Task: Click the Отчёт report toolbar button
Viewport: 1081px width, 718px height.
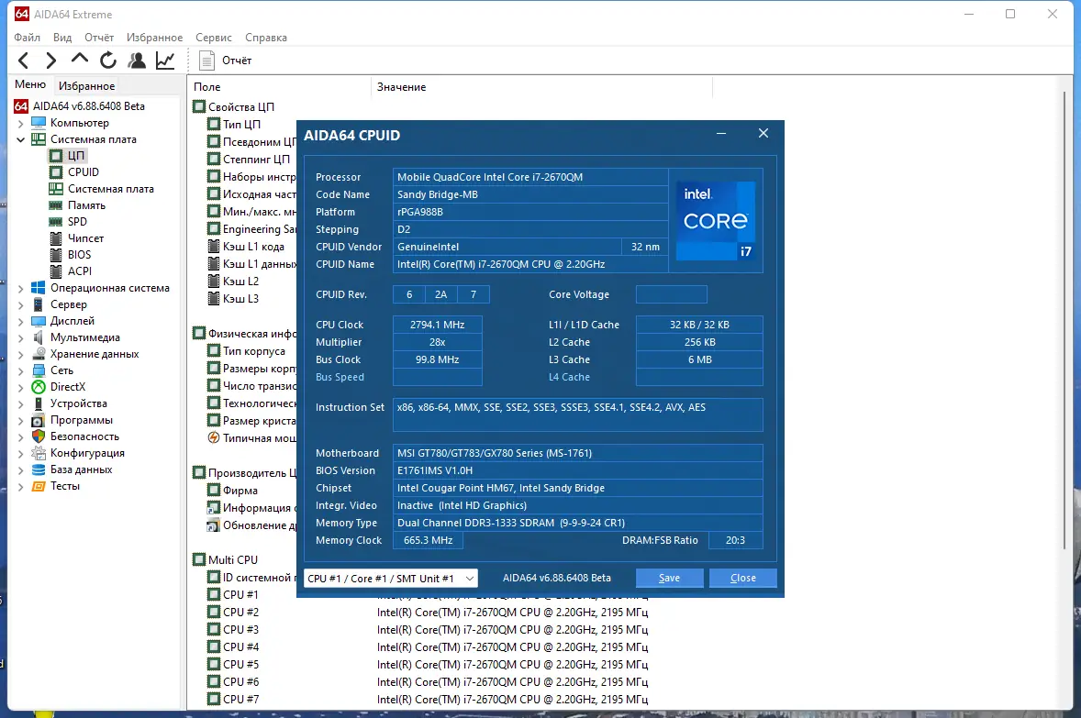Action: [226, 61]
